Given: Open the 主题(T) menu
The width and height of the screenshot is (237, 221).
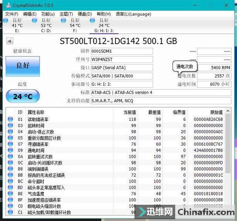Looking at the screenshot, I should click(x=66, y=14).
